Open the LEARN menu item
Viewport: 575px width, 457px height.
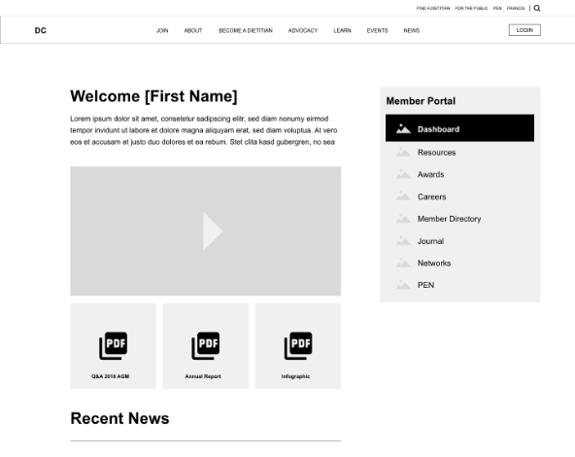coord(342,30)
